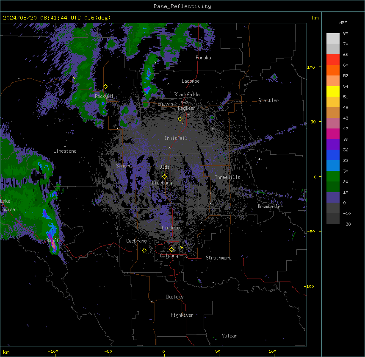Screen dimensions: 365x357
Task: Click the Sylvan city label
Action: (x=165, y=104)
